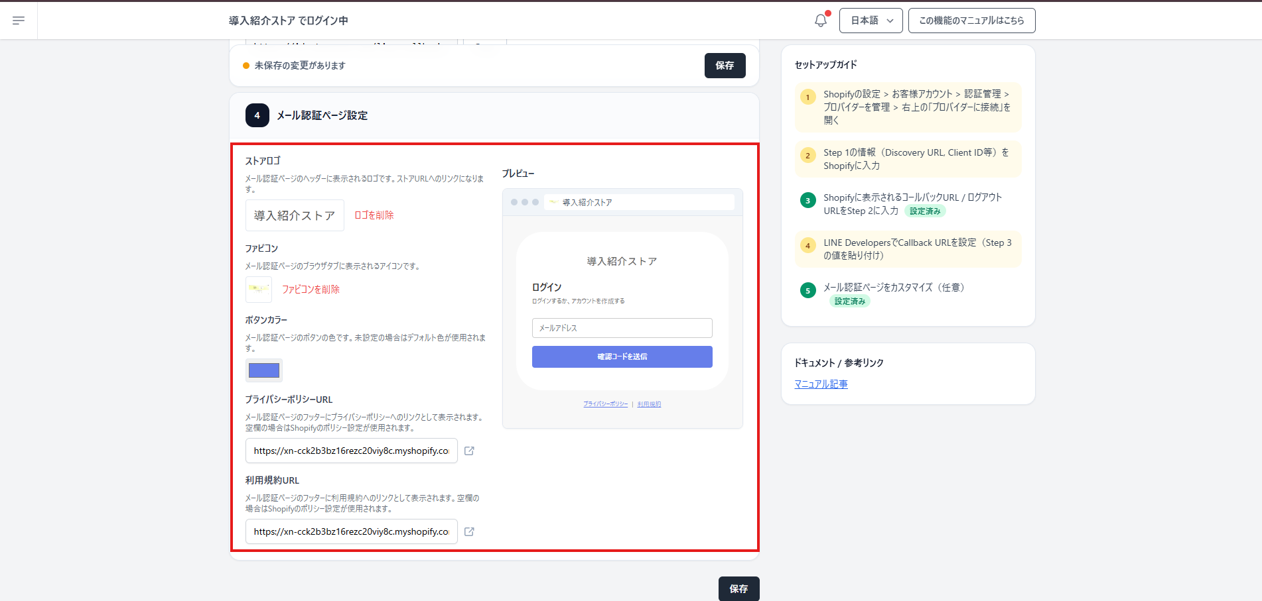Click setup guide step 5 green badge
This screenshot has height=601, width=1262.
tap(807, 290)
